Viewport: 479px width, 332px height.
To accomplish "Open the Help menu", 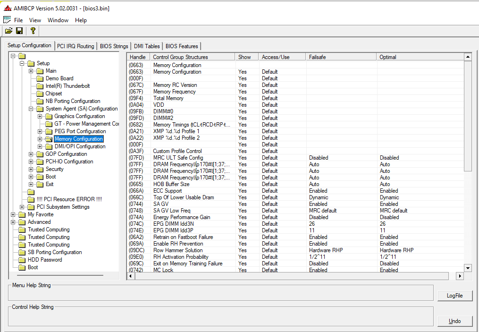I will click(81, 20).
